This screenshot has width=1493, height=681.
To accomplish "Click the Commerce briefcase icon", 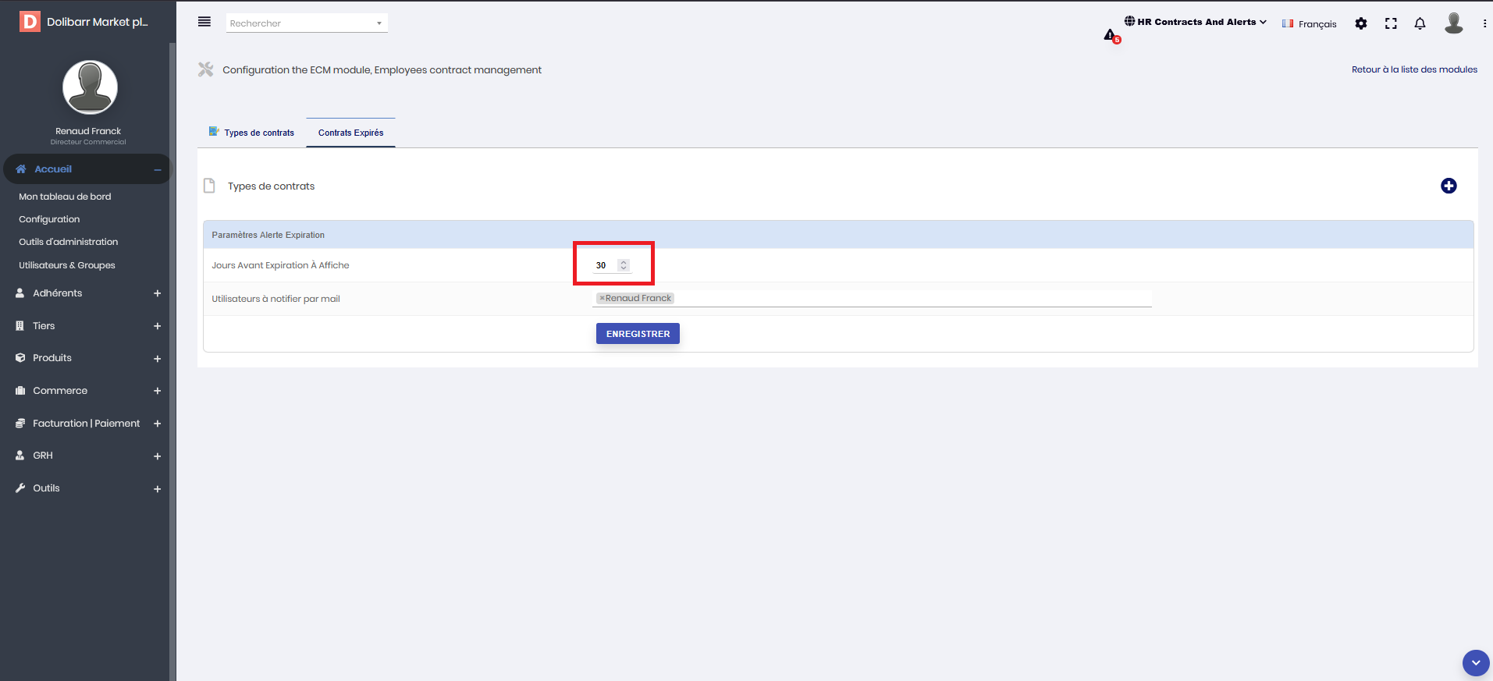I will [x=20, y=391].
